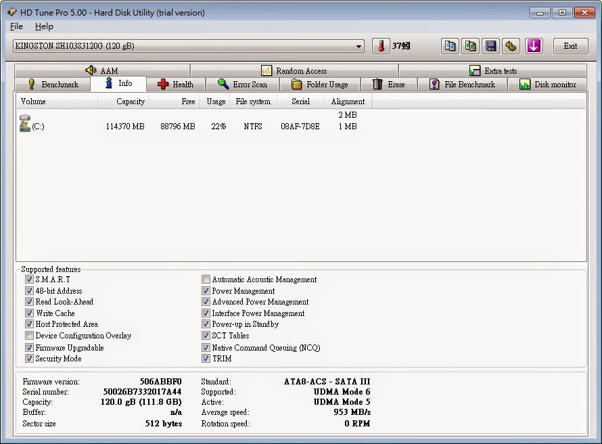Toggle the Firmware Upgradable checkbox
This screenshot has height=444, width=602.
(29, 348)
